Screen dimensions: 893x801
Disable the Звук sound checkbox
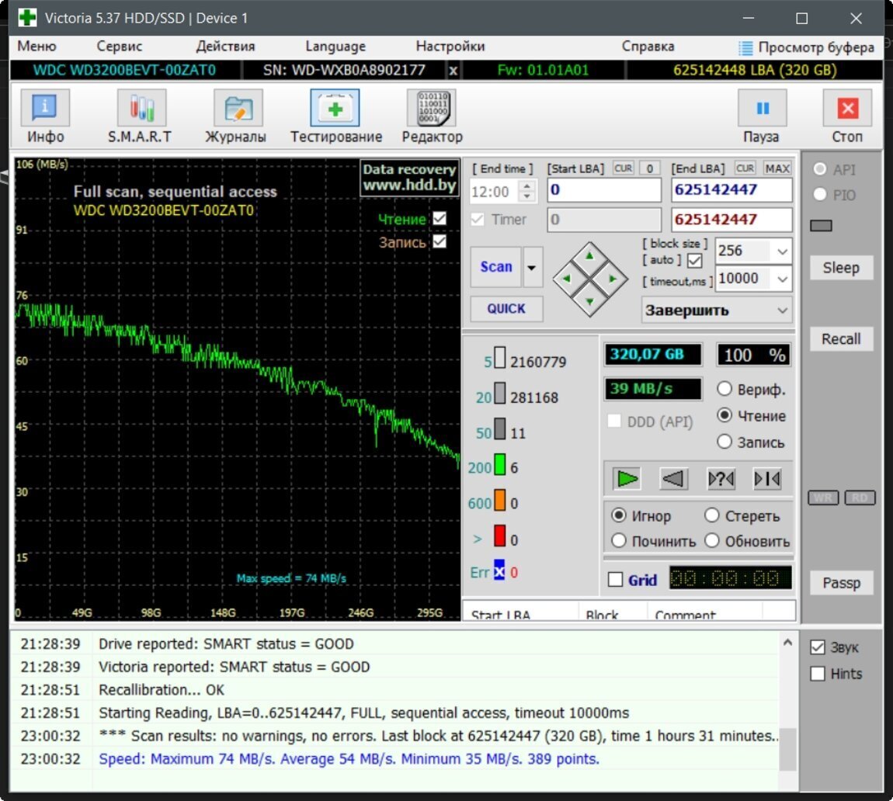coord(817,647)
